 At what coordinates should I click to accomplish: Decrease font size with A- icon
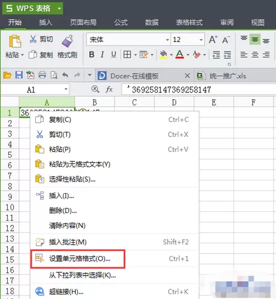point(226,40)
